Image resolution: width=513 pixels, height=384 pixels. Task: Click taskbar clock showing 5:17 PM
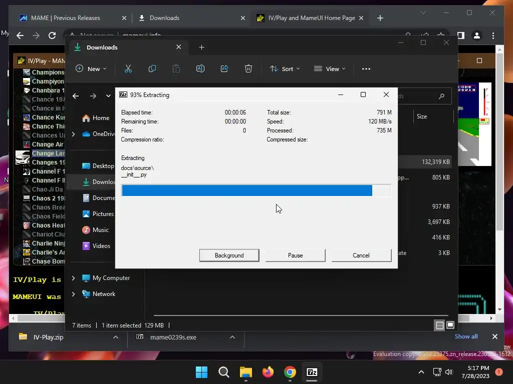(475, 372)
